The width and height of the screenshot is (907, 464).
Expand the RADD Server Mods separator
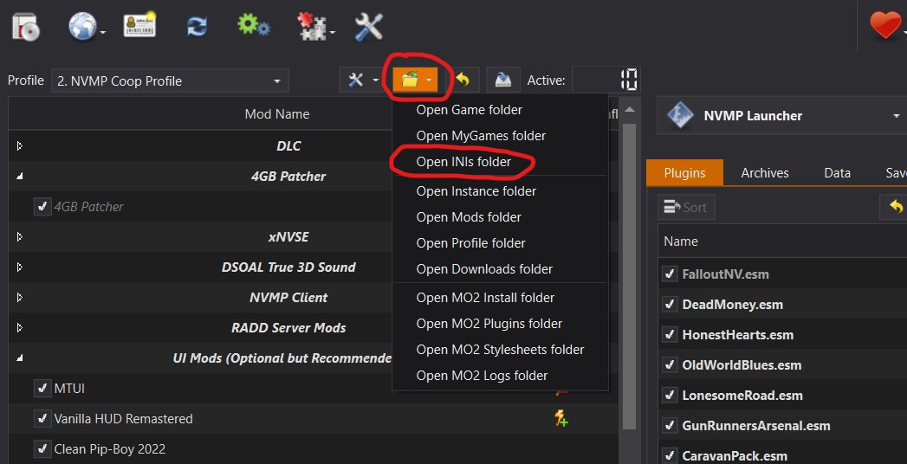[x=20, y=327]
